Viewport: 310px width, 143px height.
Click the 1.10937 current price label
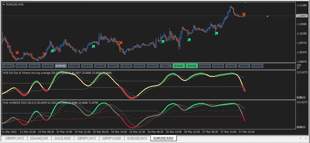click(301, 16)
